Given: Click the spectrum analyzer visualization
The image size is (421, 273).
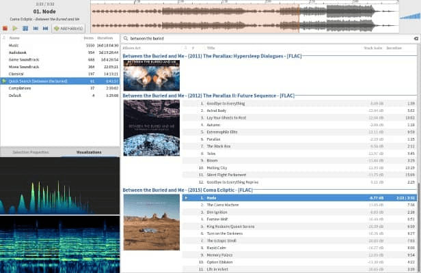Looking at the screenshot, I should (x=60, y=186).
